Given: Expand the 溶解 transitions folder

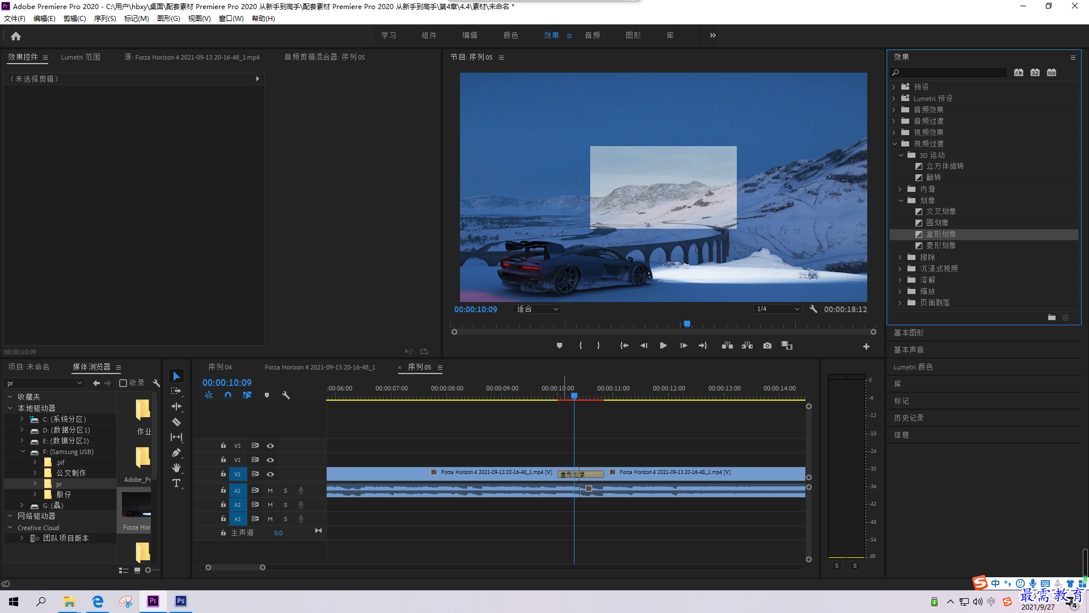Looking at the screenshot, I should (900, 280).
